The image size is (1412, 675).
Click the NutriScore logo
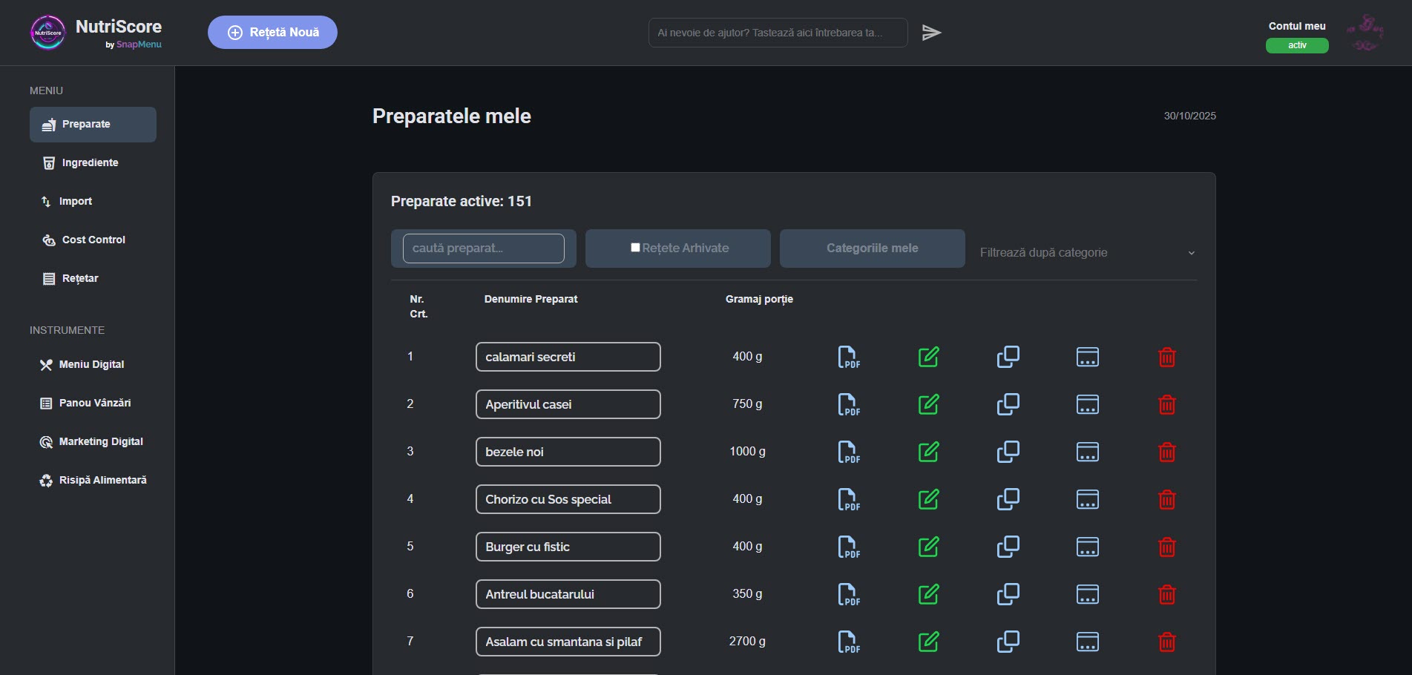(47, 32)
